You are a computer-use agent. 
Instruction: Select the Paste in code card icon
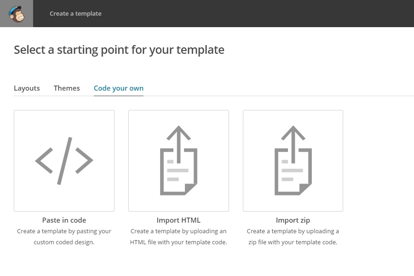(64, 161)
